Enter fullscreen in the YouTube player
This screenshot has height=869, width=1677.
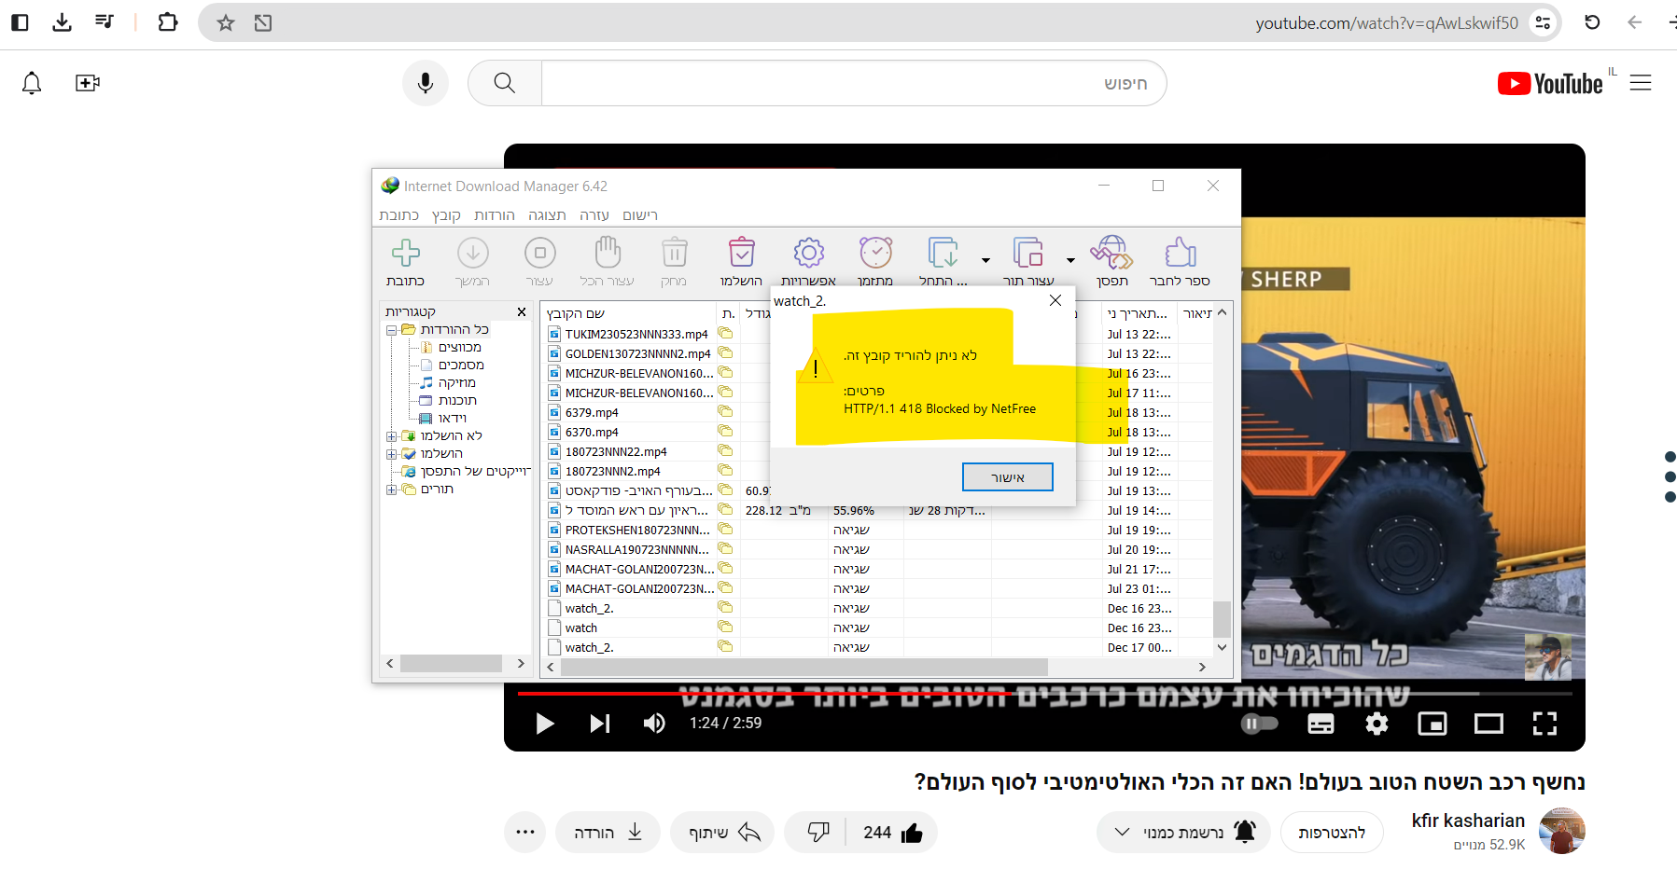click(x=1544, y=724)
